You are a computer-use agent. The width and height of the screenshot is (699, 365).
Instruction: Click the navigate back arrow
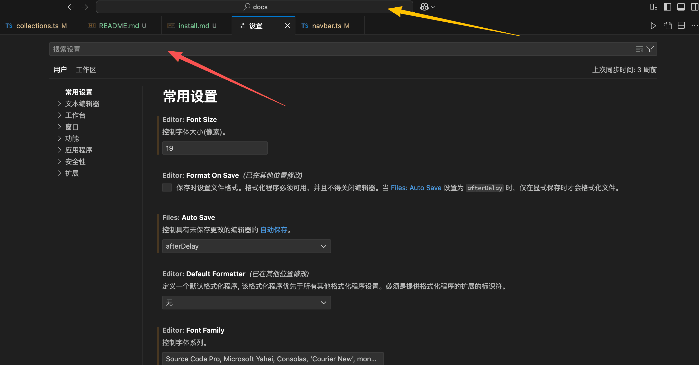pyautogui.click(x=71, y=7)
